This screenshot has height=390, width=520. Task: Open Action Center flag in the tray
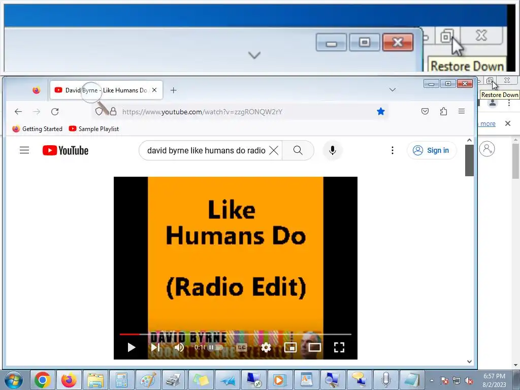point(444,380)
